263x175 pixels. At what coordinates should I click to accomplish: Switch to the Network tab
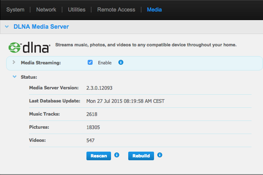click(x=46, y=9)
